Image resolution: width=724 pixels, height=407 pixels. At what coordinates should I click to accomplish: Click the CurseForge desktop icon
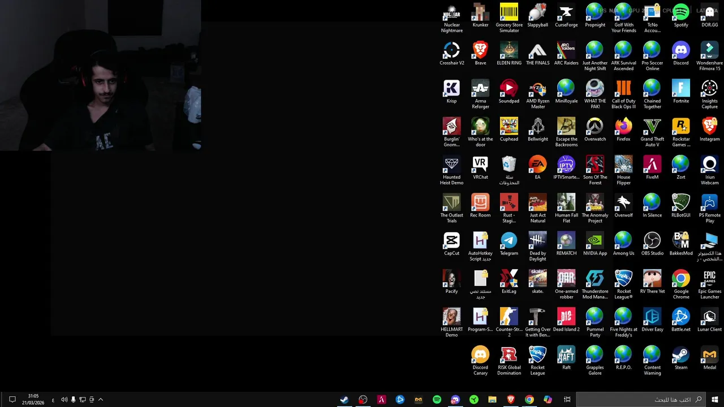click(x=566, y=15)
